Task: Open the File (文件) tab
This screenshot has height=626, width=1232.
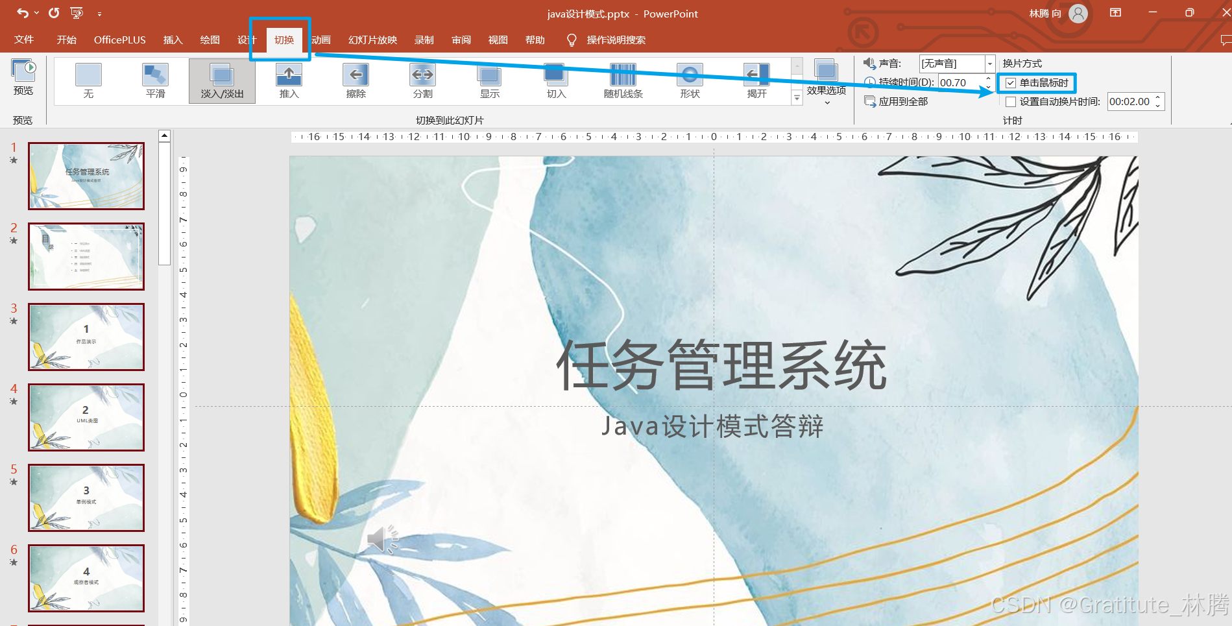Action: pyautogui.click(x=24, y=40)
